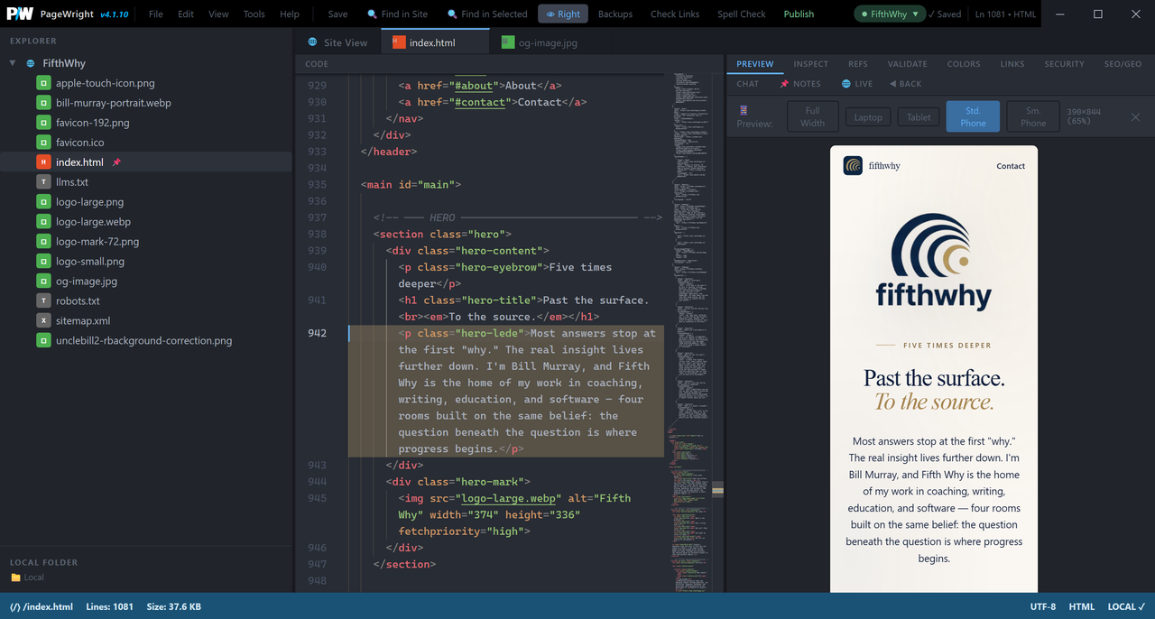Select the Sm. Phone preview size
This screenshot has height=619, width=1155.
coord(1033,117)
